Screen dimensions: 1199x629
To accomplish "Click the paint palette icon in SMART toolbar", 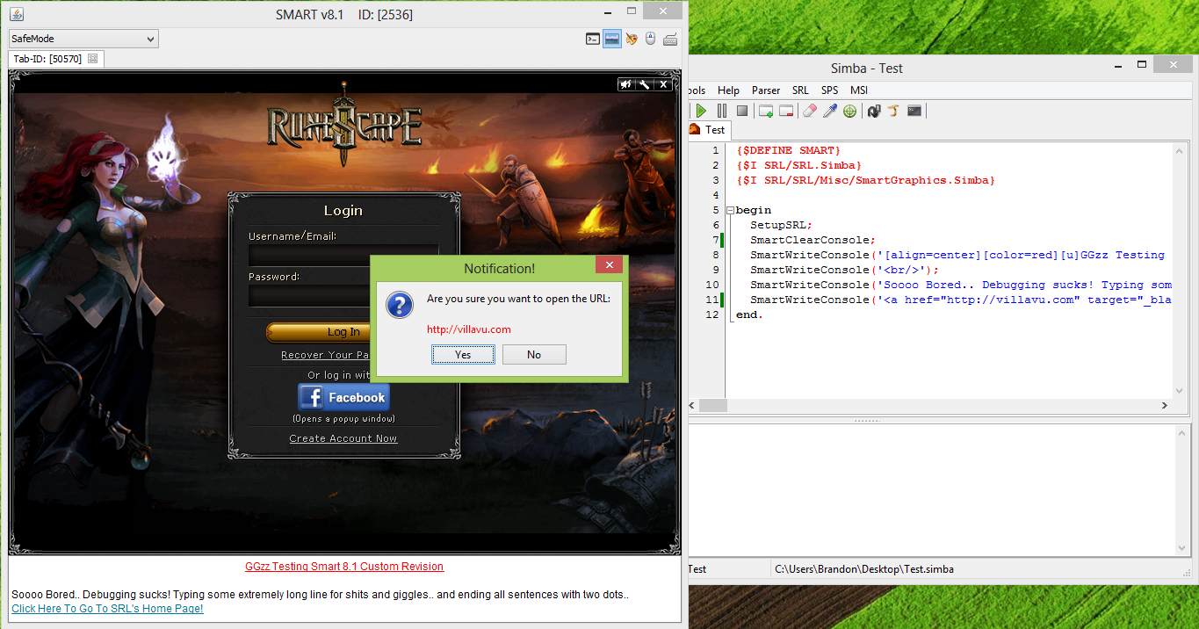I will [x=632, y=39].
